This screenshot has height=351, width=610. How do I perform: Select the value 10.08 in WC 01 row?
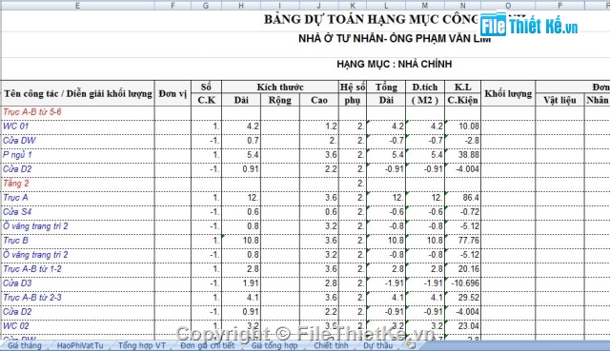(469, 127)
